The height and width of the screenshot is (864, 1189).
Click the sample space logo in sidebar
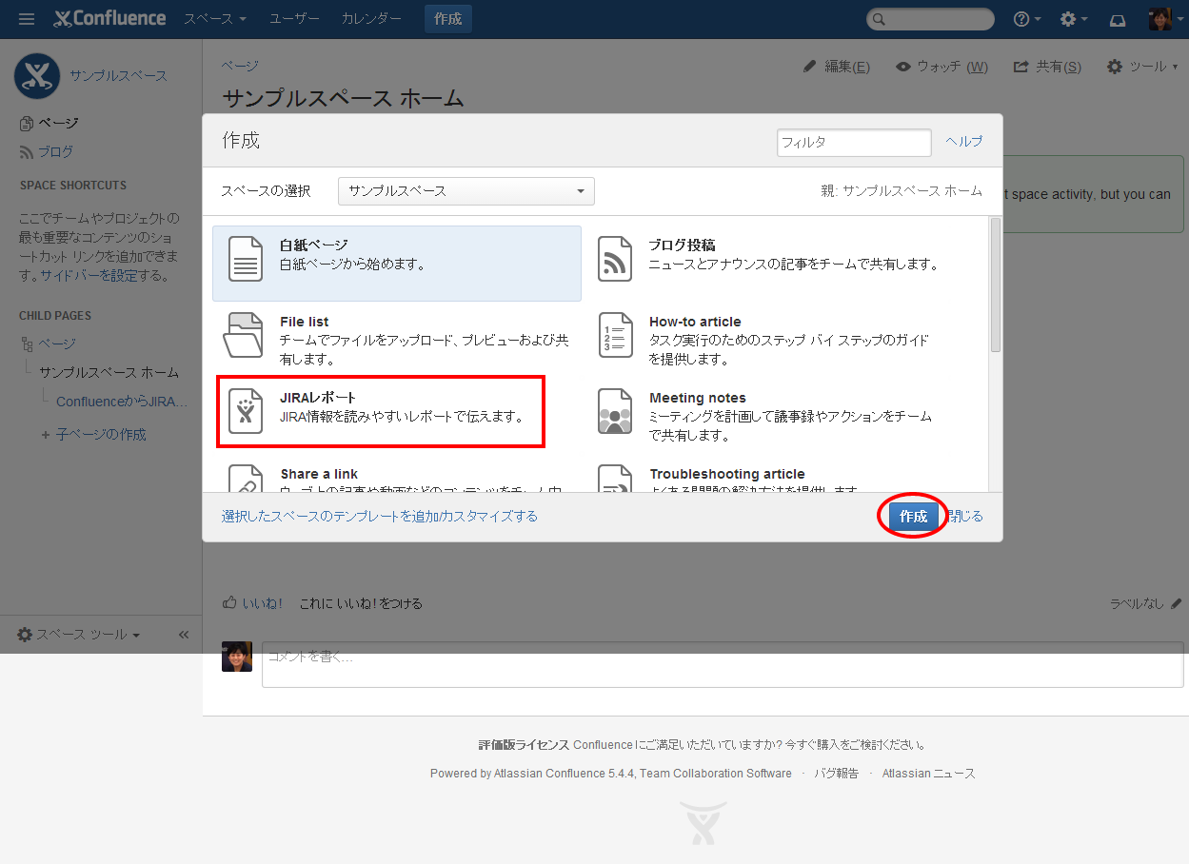coord(37,76)
